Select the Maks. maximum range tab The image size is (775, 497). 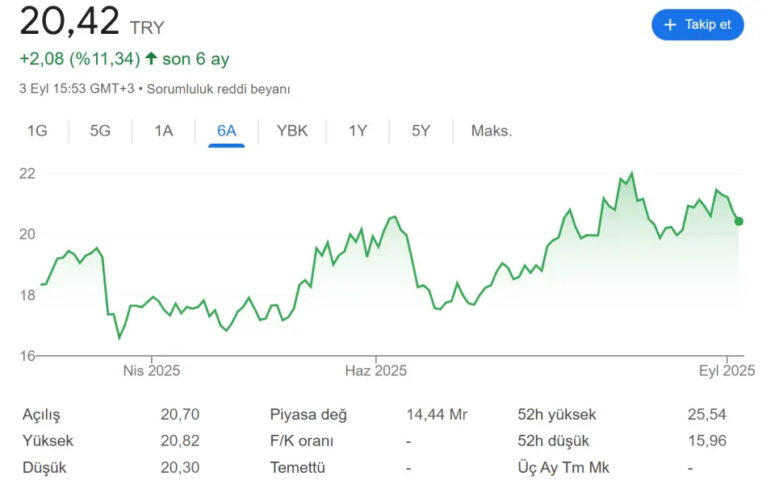[x=492, y=131]
